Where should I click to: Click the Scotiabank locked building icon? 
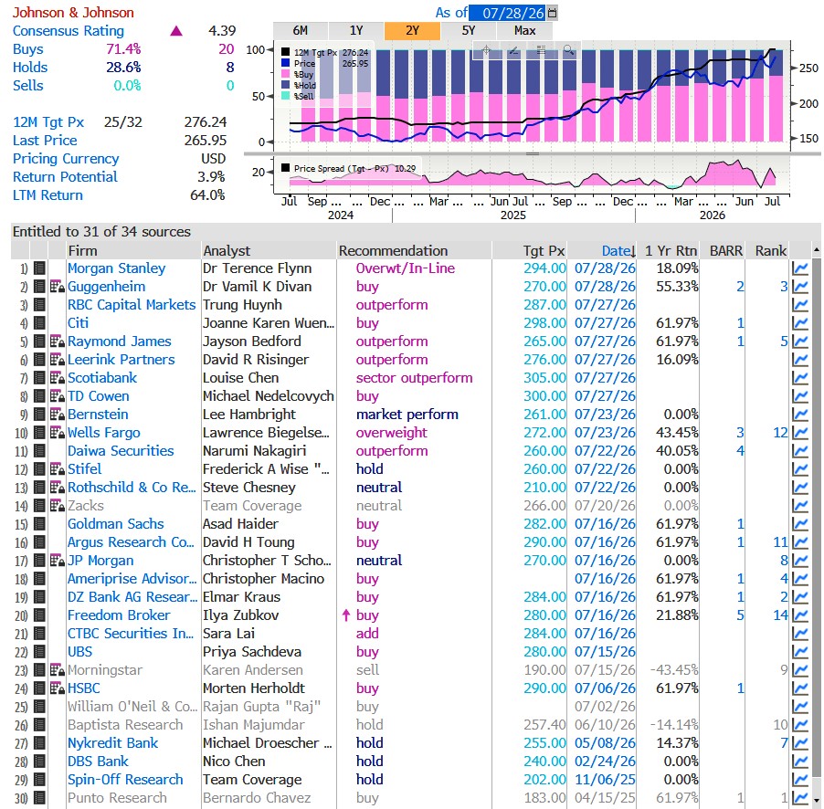pos(58,378)
